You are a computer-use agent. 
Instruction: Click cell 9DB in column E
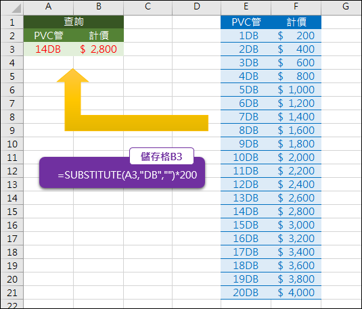246,144
